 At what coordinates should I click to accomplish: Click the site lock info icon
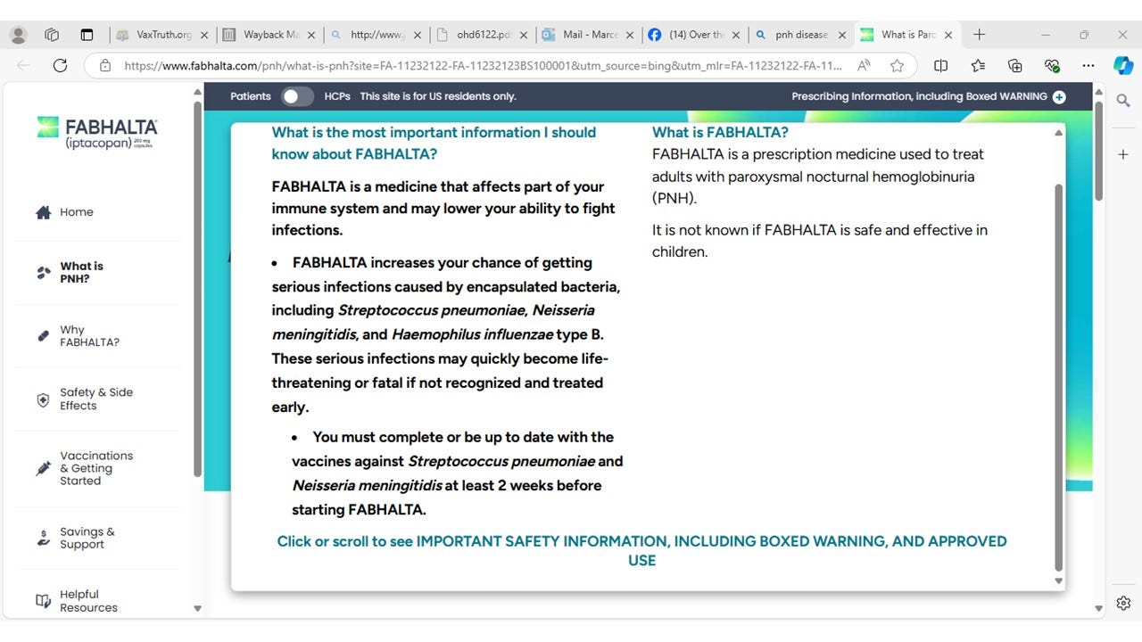105,65
